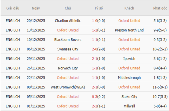Screen dimensions: 169x111
Task: Open the Preston North End team link
Action: coord(129,30)
